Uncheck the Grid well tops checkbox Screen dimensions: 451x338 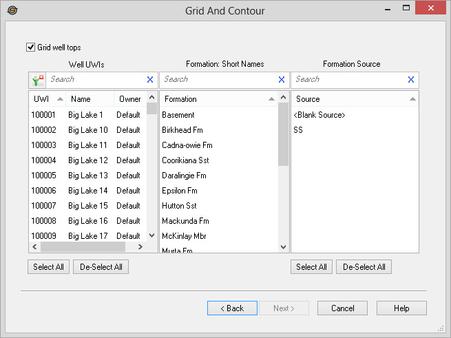(x=30, y=47)
